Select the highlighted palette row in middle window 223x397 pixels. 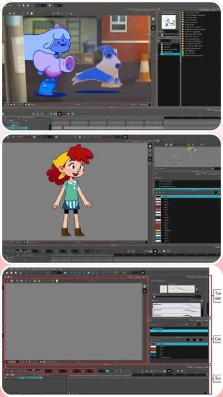tap(187, 189)
